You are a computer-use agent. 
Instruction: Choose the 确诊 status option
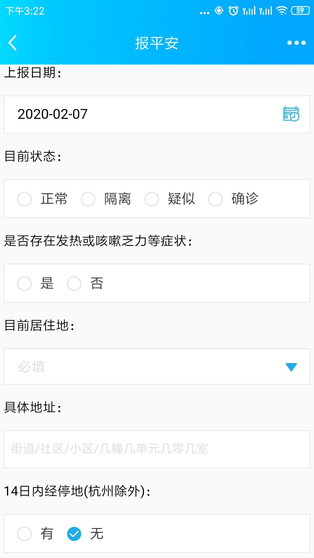215,199
